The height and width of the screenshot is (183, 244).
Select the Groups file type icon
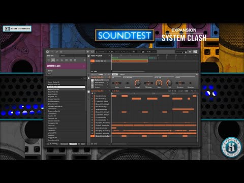(53, 60)
